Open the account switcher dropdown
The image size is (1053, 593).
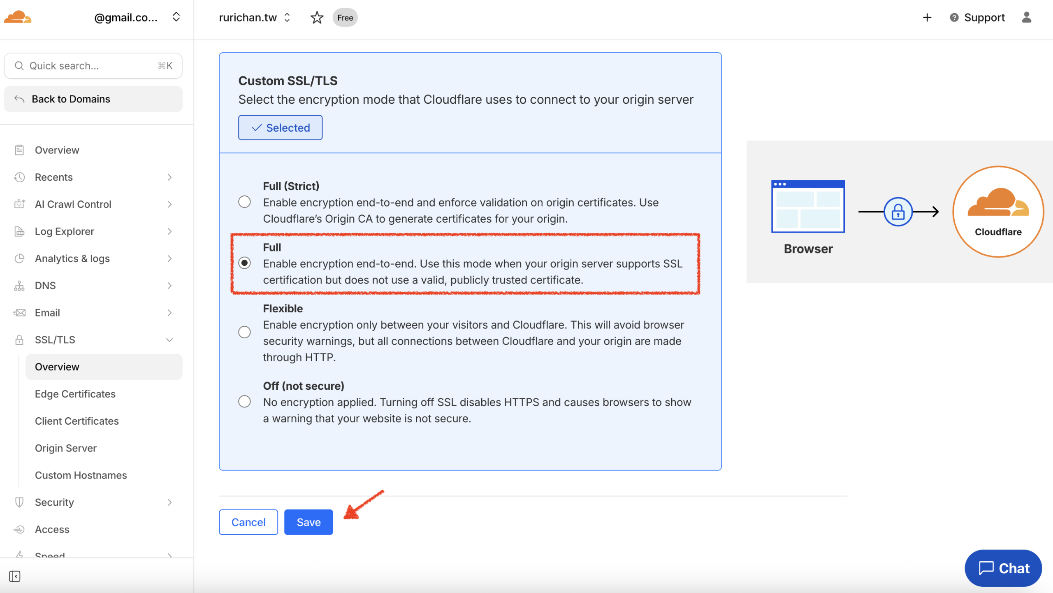click(x=176, y=17)
